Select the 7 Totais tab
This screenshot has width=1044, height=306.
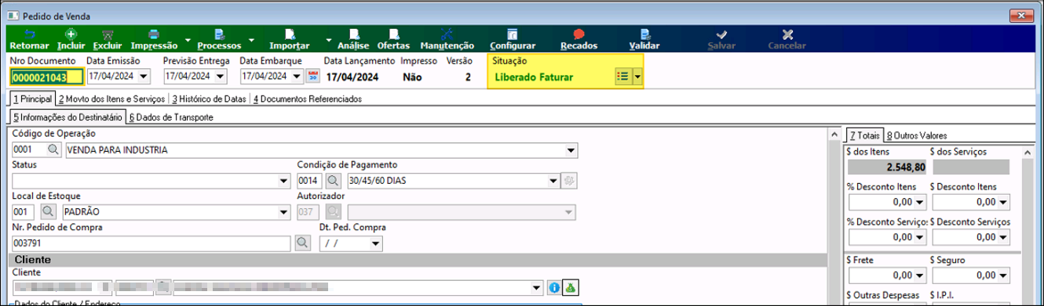(865, 135)
